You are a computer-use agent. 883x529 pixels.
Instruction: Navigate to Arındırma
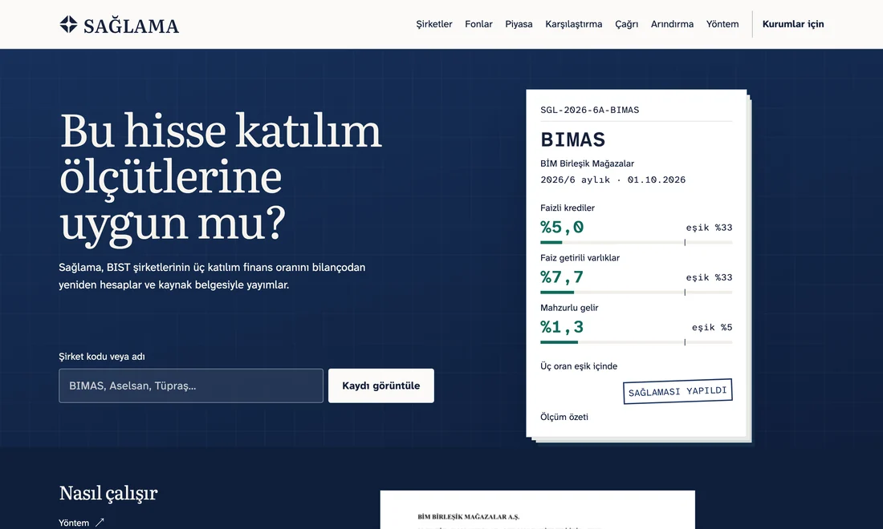tap(673, 24)
